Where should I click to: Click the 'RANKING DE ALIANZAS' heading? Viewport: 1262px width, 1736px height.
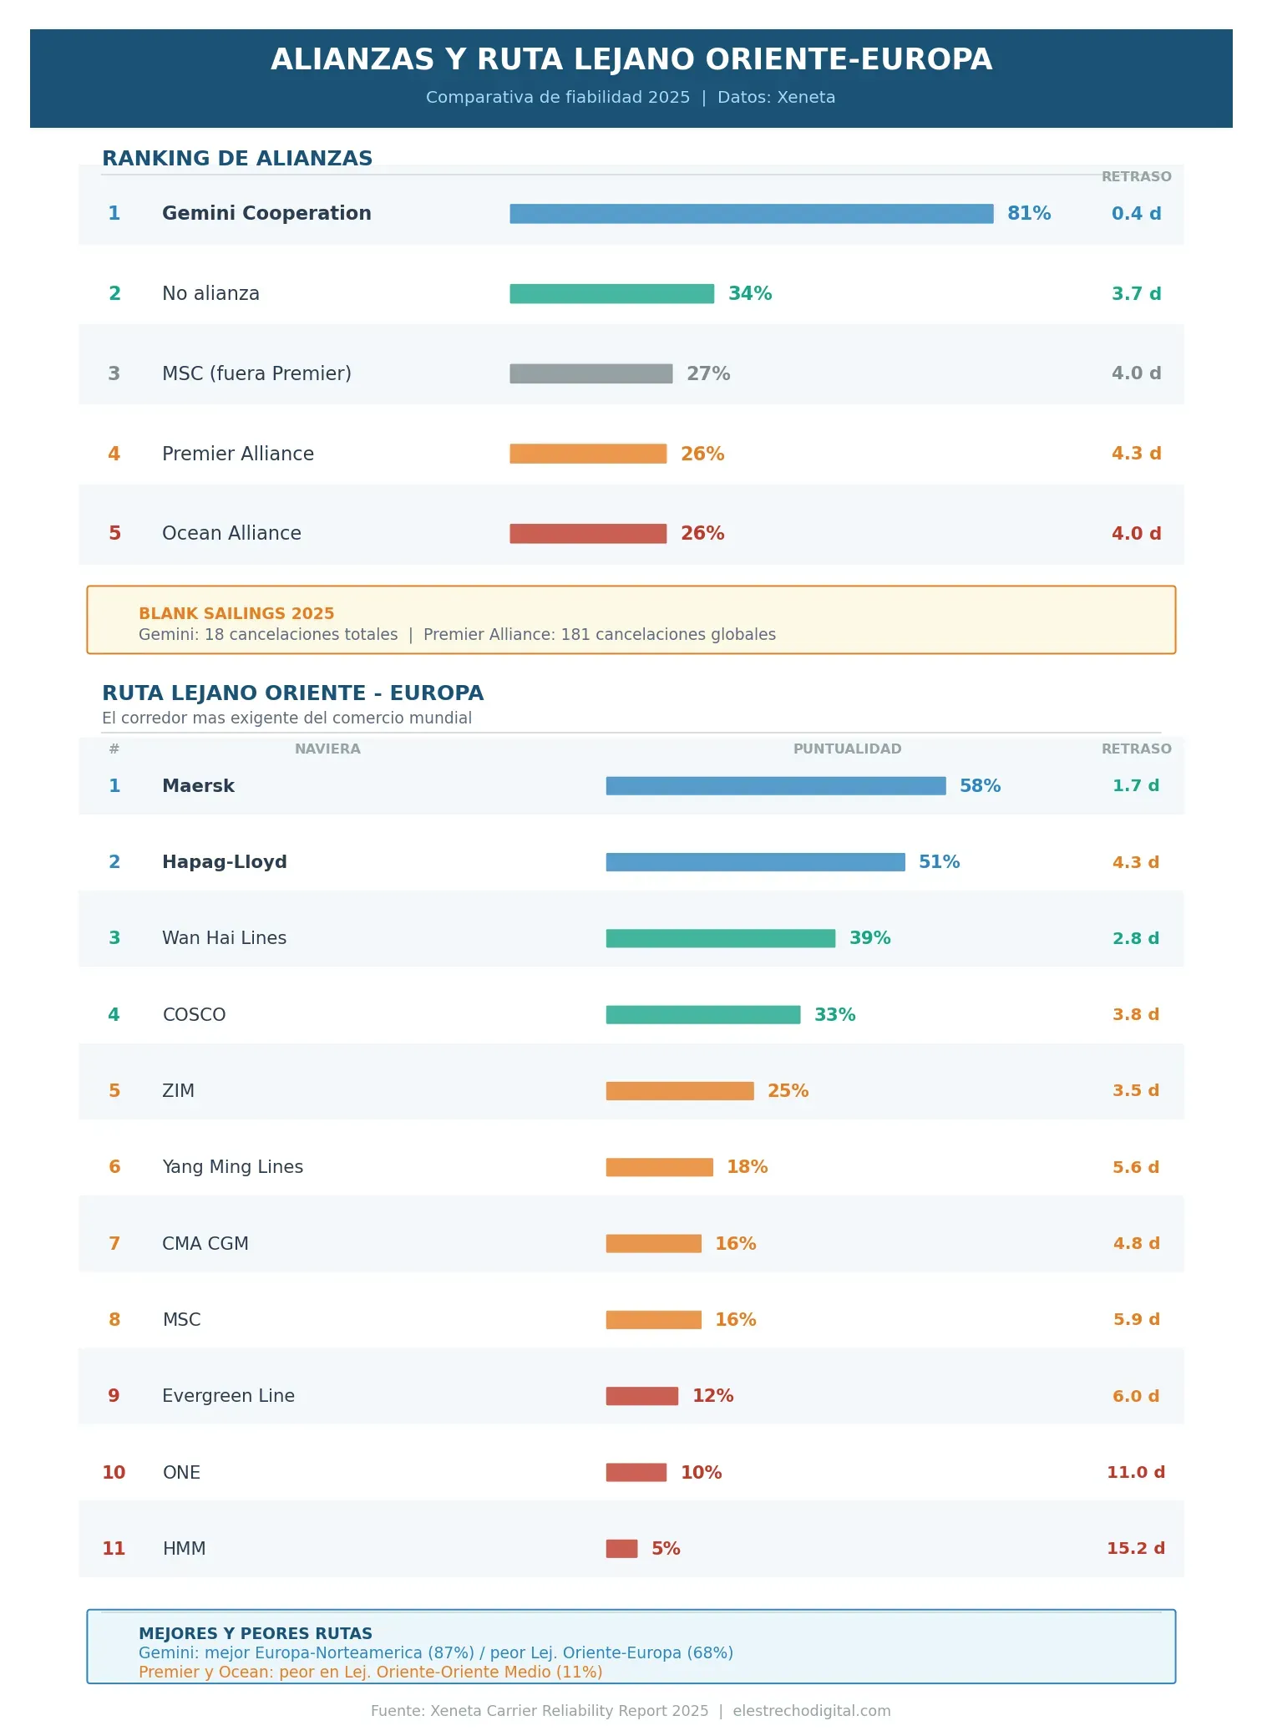[x=237, y=159]
